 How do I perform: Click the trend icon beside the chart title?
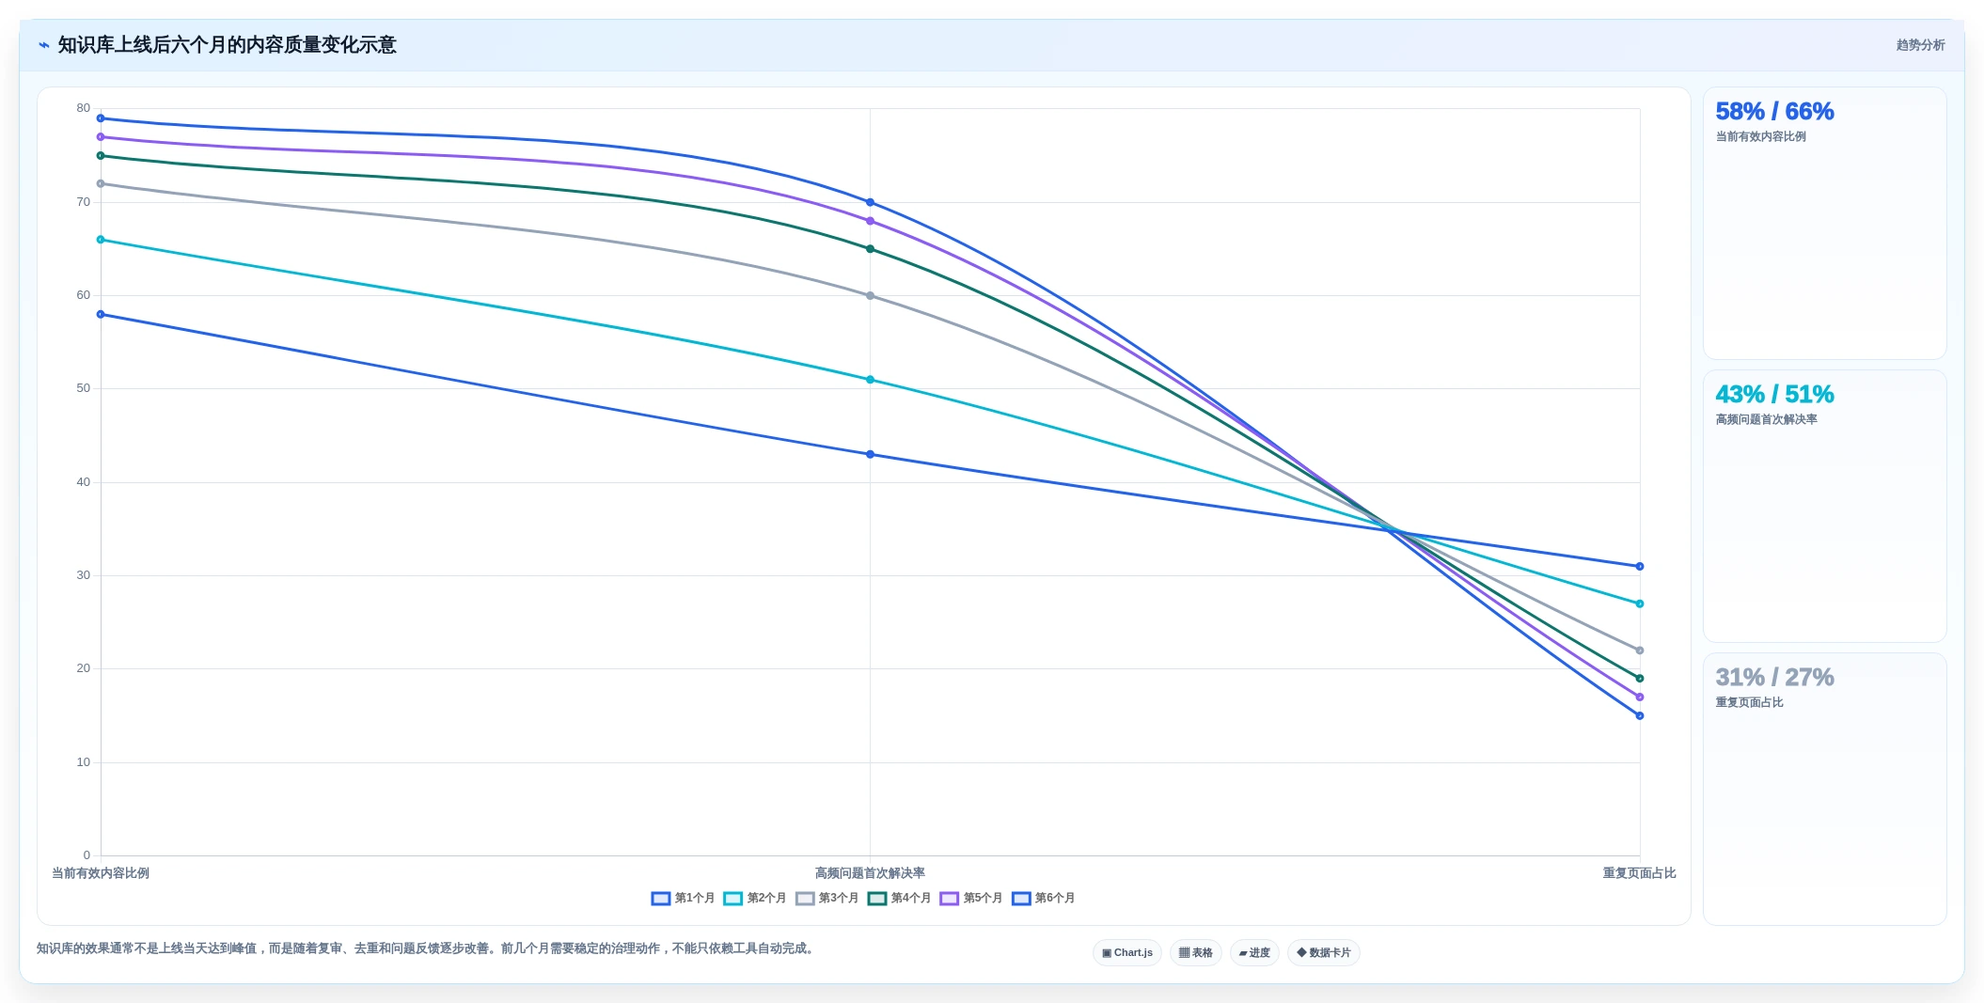point(43,45)
